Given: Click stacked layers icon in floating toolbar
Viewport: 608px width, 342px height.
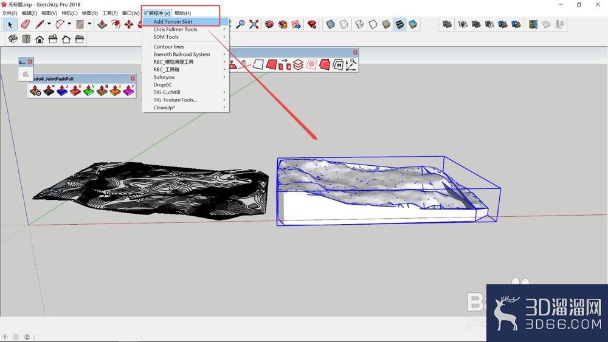Looking at the screenshot, I should click(x=298, y=64).
